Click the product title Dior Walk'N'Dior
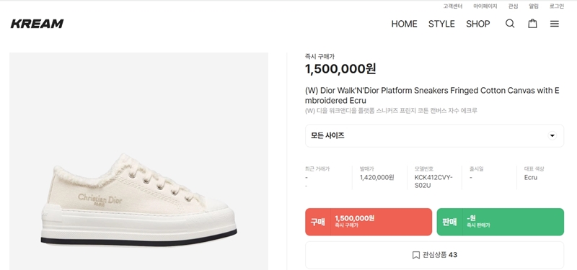 coord(432,96)
